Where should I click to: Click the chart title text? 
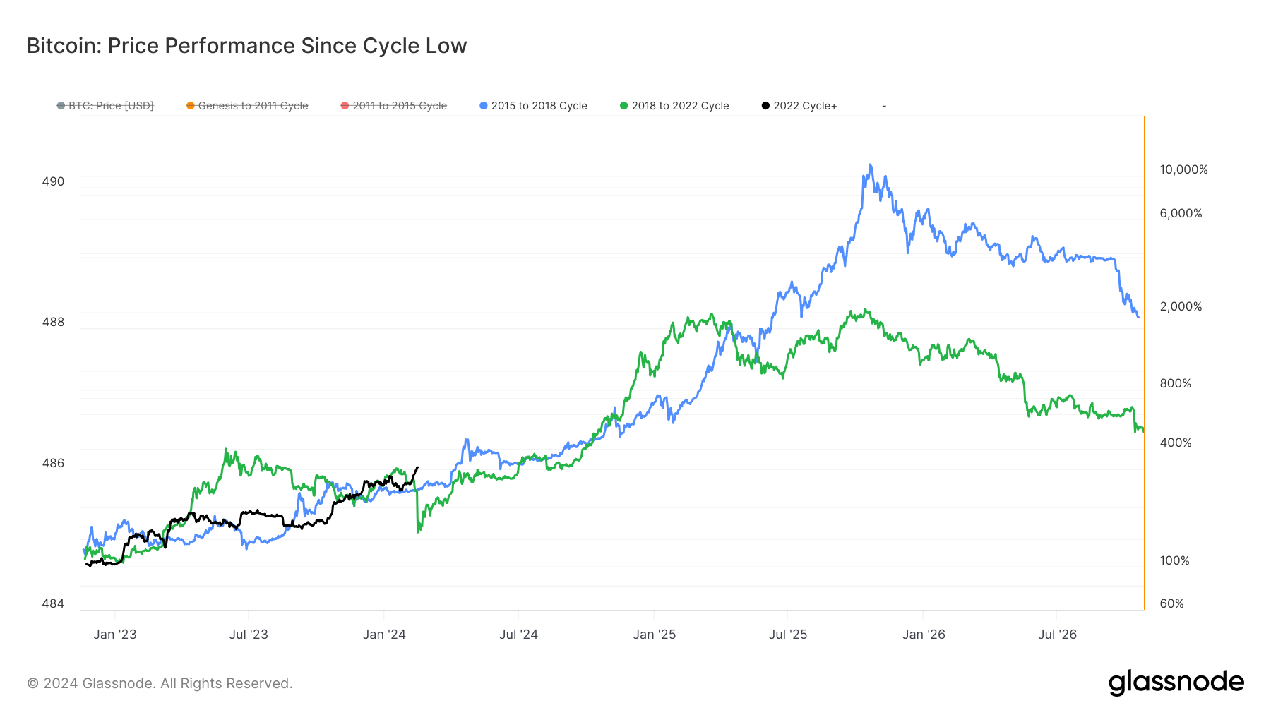(246, 46)
